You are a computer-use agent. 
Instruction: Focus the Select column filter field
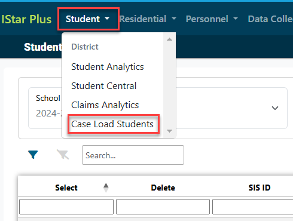[x=66, y=207]
